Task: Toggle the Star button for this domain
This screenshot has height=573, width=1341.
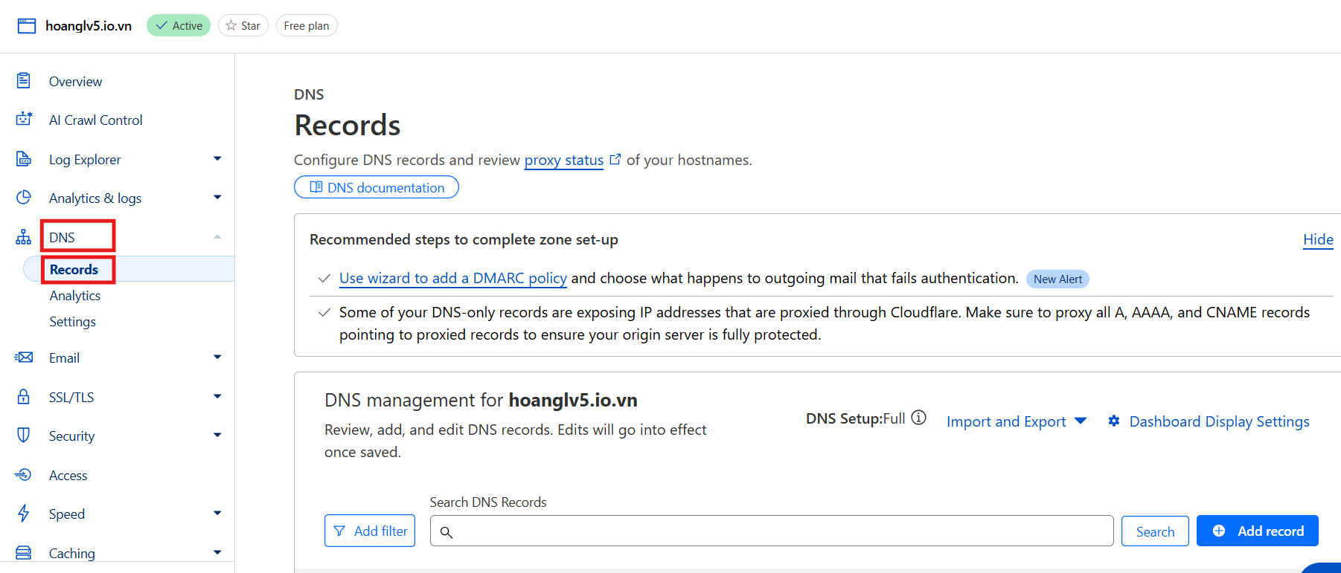Action: pyautogui.click(x=243, y=26)
